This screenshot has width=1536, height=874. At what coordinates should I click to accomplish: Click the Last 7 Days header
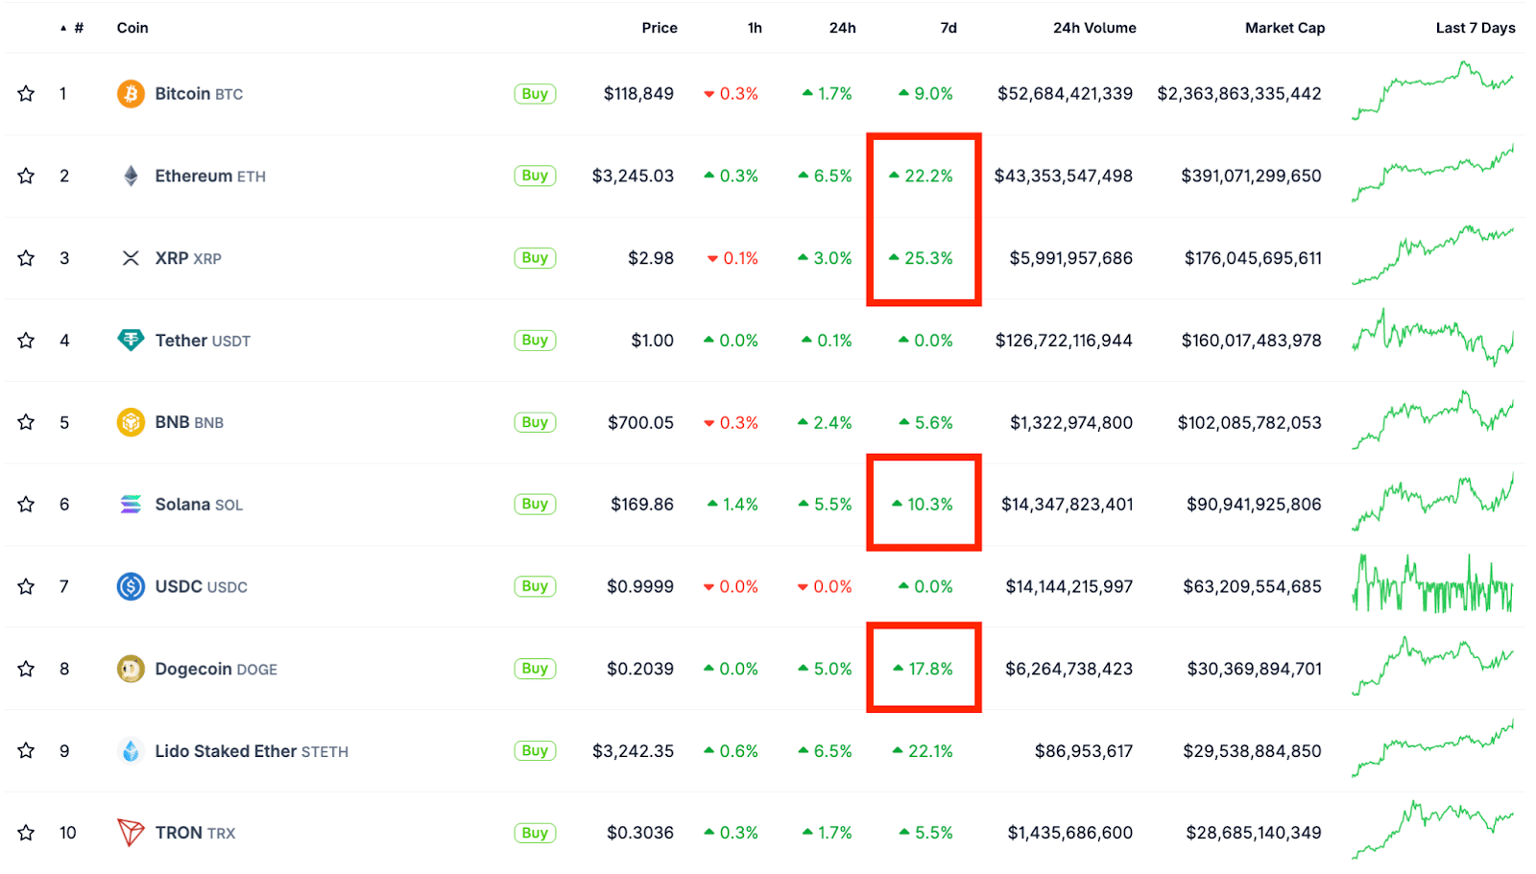coord(1476,28)
